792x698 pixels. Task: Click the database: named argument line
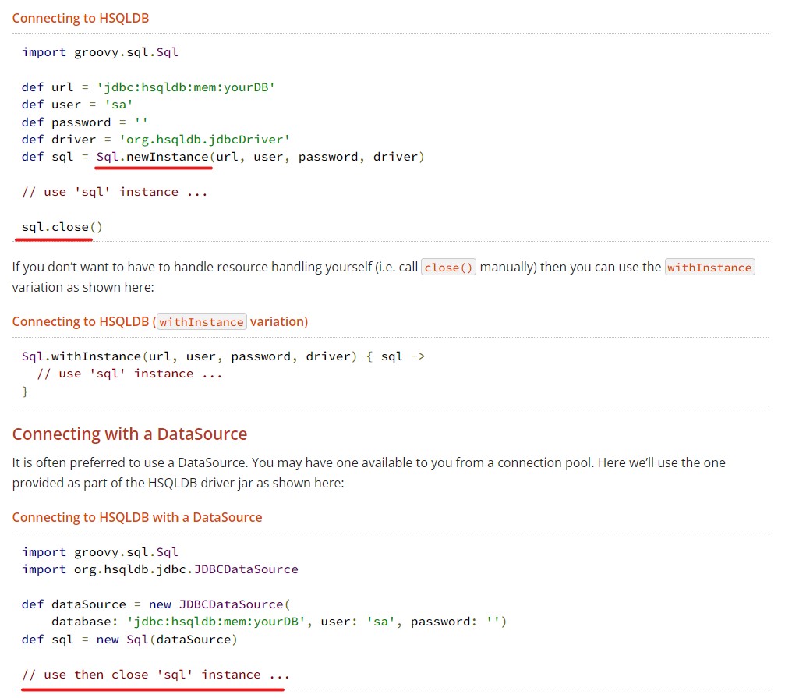pyautogui.click(x=279, y=622)
